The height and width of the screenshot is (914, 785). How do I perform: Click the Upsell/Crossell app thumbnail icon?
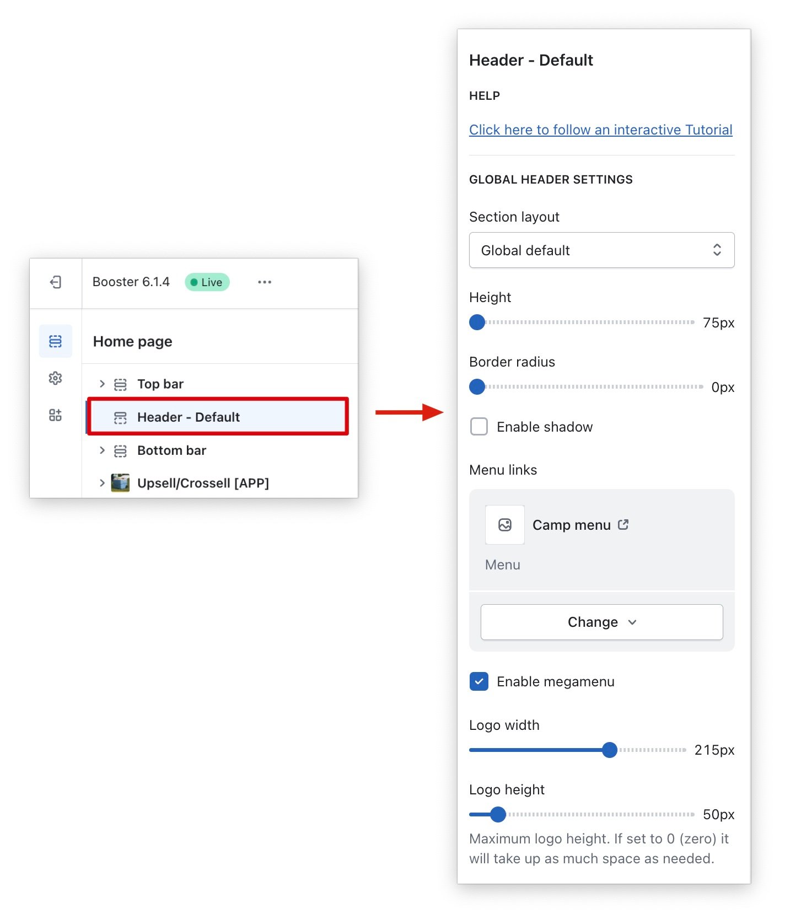[x=120, y=483]
